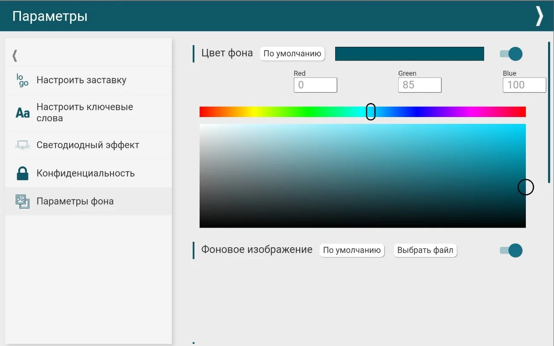Click the right chevron in the header
Screen dimensions: 554x346
click(539, 16)
